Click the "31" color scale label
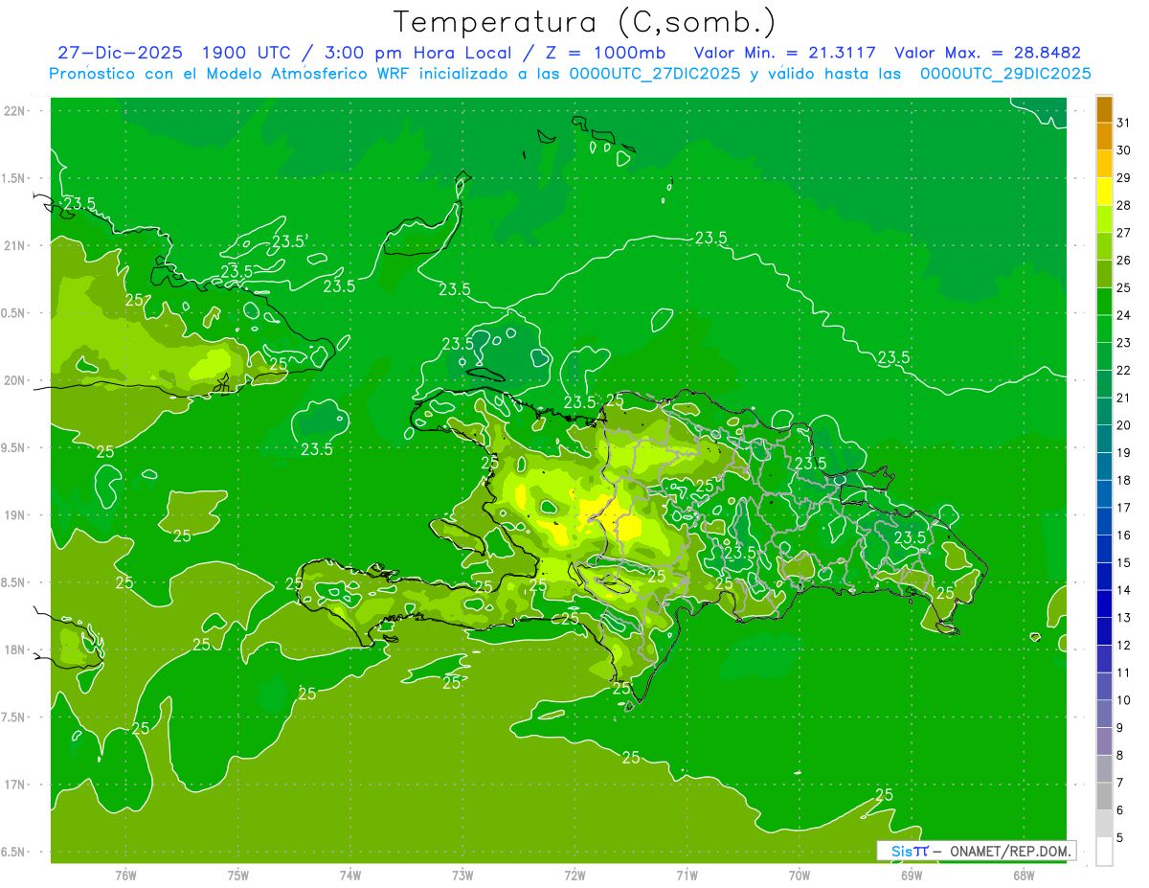 pos(1124,123)
